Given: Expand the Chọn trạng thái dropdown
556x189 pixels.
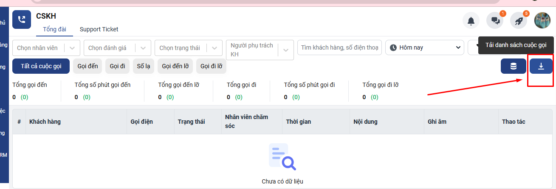Looking at the screenshot, I should coord(214,48).
